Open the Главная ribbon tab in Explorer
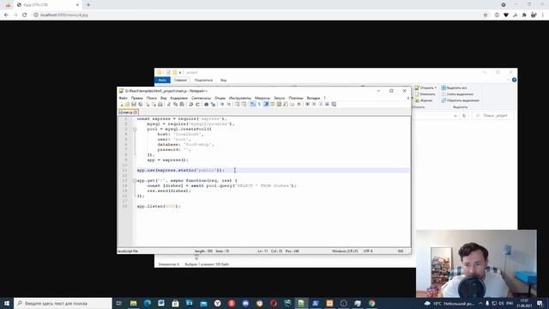Image resolution: width=549 pixels, height=309 pixels. pyautogui.click(x=180, y=80)
